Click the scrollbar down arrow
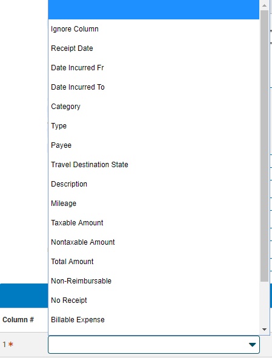This screenshot has height=358, width=272. tap(265, 330)
